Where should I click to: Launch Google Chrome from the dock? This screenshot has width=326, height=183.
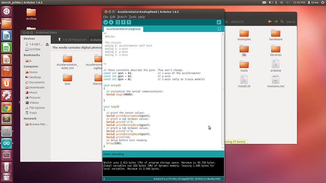coord(7,107)
